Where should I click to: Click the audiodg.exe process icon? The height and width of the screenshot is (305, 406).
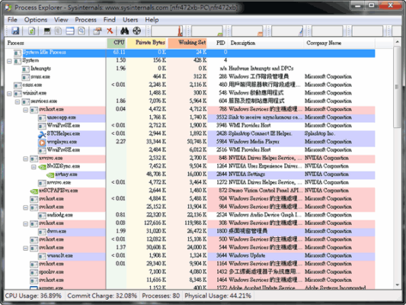point(42,215)
